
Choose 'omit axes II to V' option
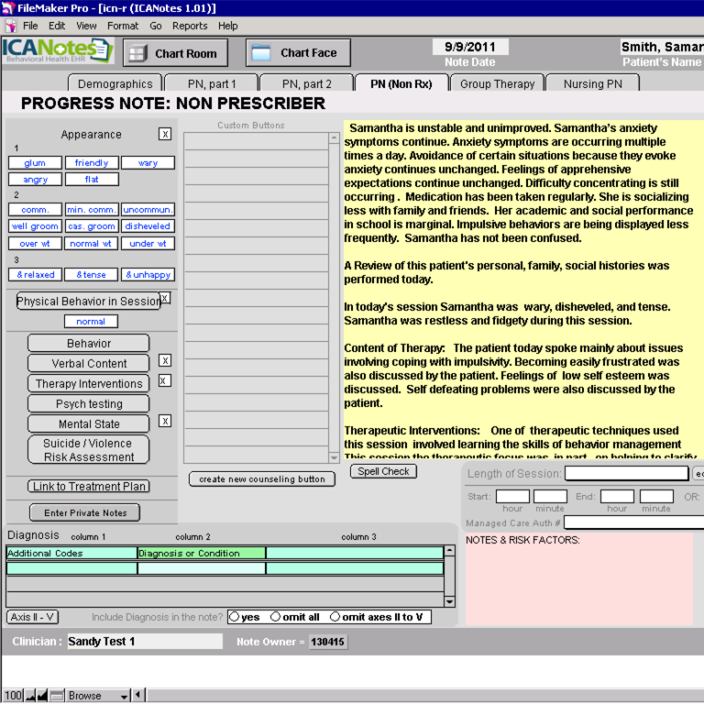pyautogui.click(x=335, y=617)
